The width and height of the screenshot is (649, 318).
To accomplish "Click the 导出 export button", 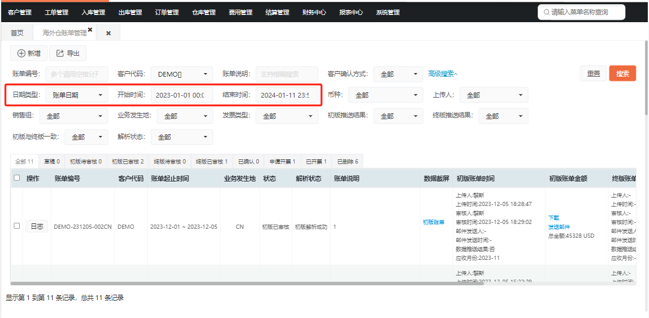I will 68,53.
